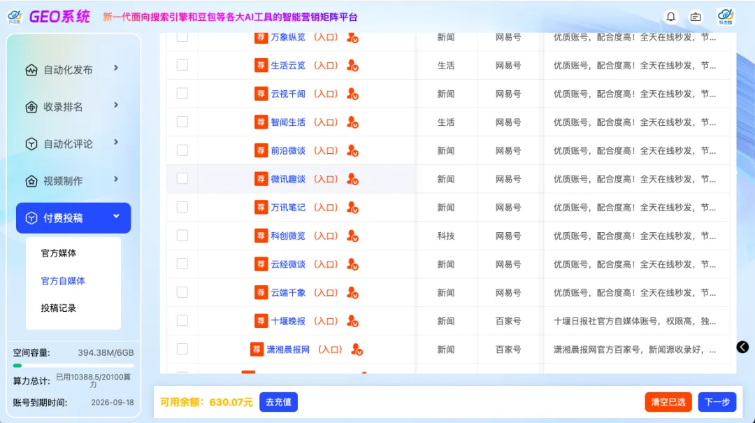This screenshot has width=755, height=423.
Task: Open the 十堰晚报 media link
Action: (x=288, y=322)
